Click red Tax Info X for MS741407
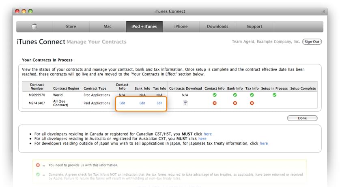 (x=252, y=103)
